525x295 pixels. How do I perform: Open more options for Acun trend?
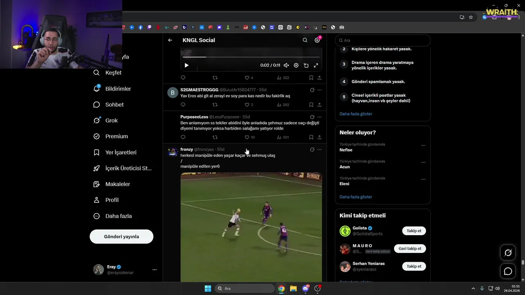click(x=423, y=162)
